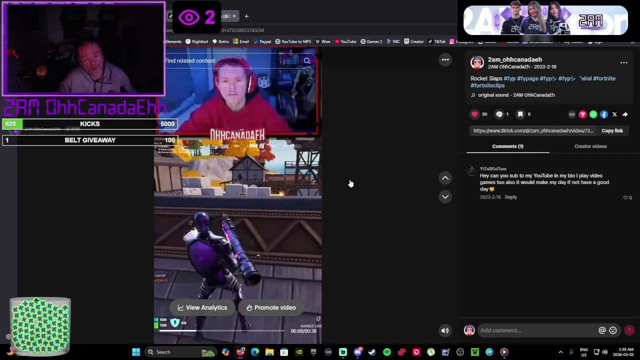Open comments via speech bubble icon
The height and width of the screenshot is (360, 640).
point(499,114)
